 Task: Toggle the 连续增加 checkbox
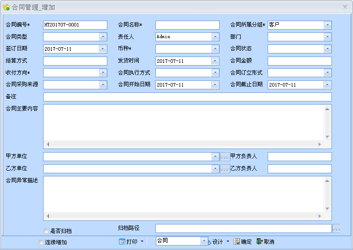(x=41, y=242)
